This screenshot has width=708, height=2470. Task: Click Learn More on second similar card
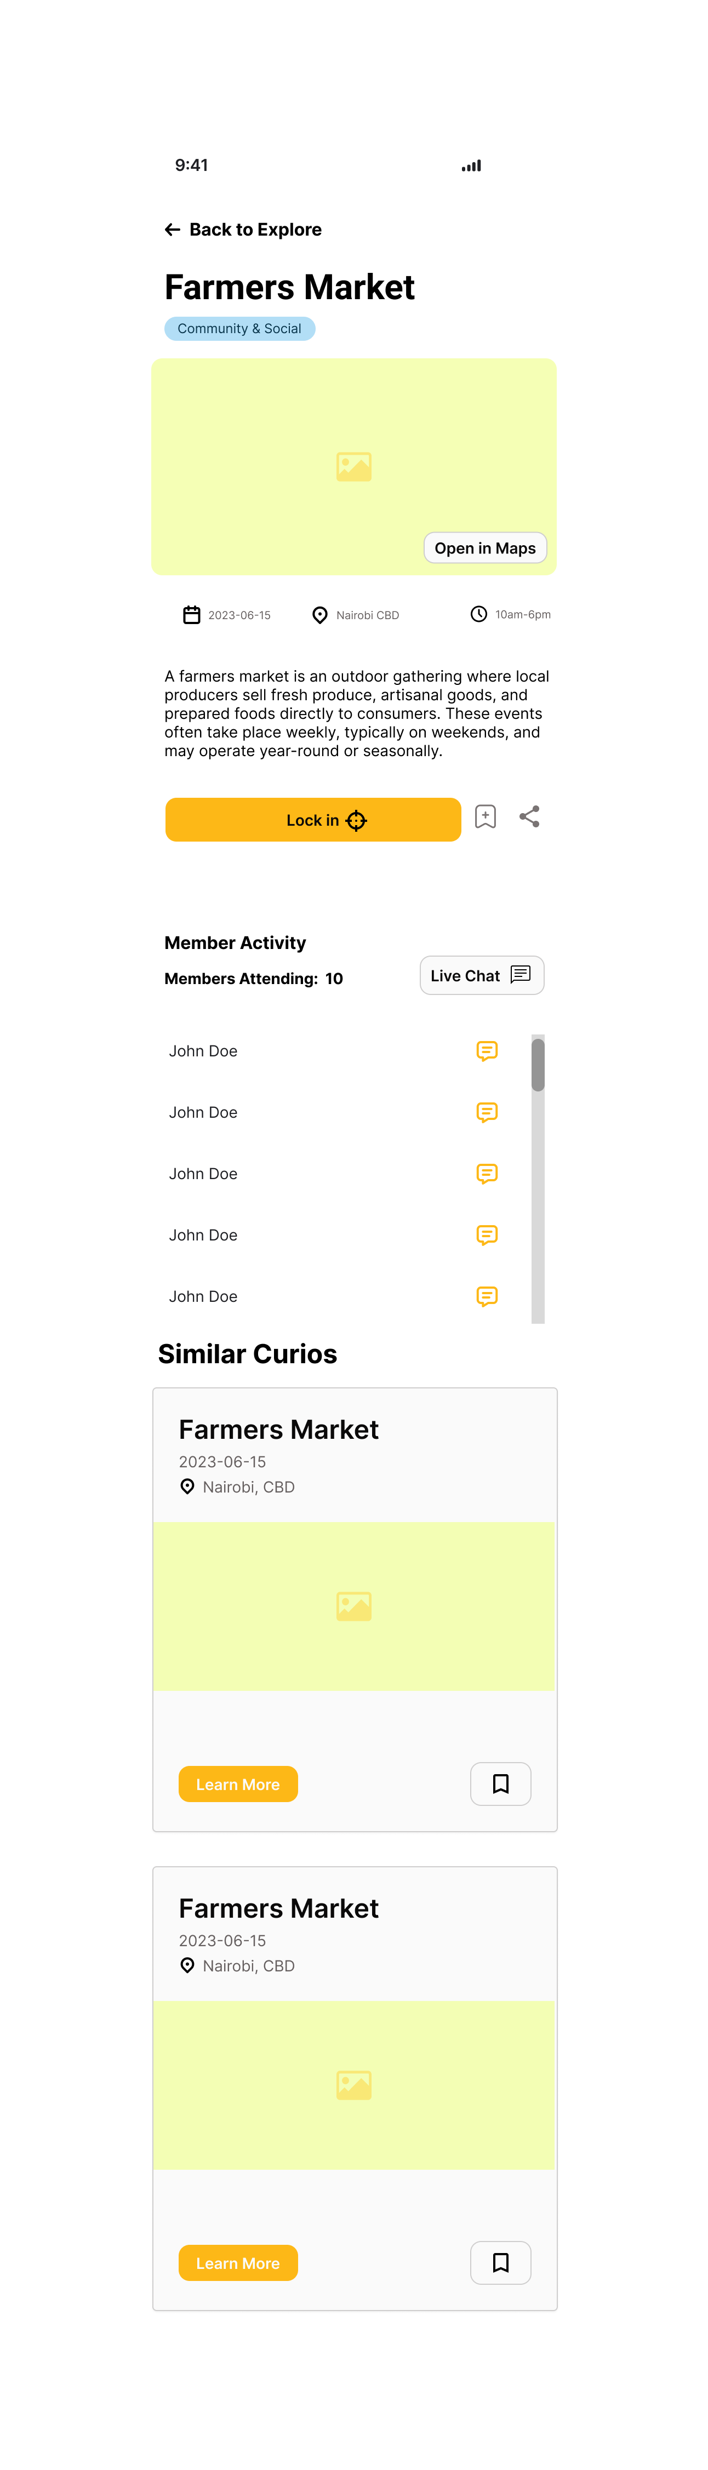[238, 2263]
